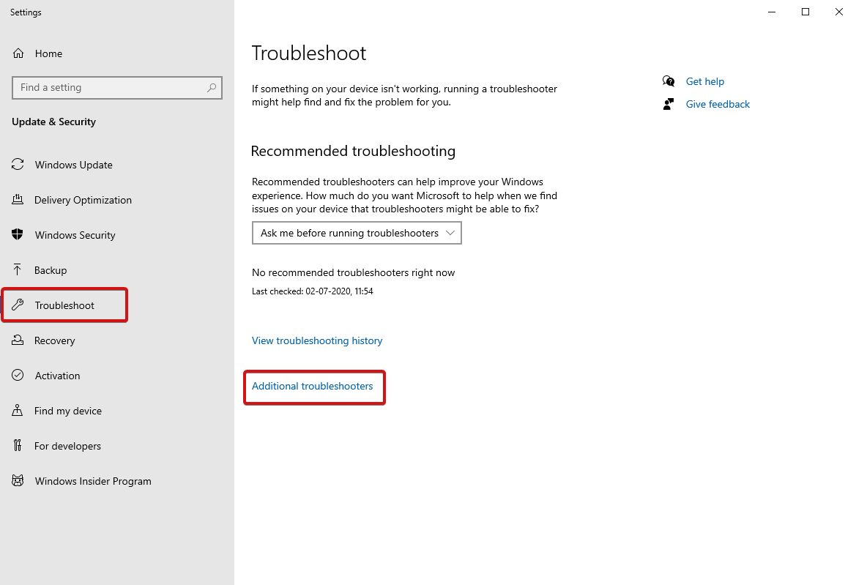Click the search magnifier in the settings search bar
Screen dimensions: 856x585
[x=211, y=87]
